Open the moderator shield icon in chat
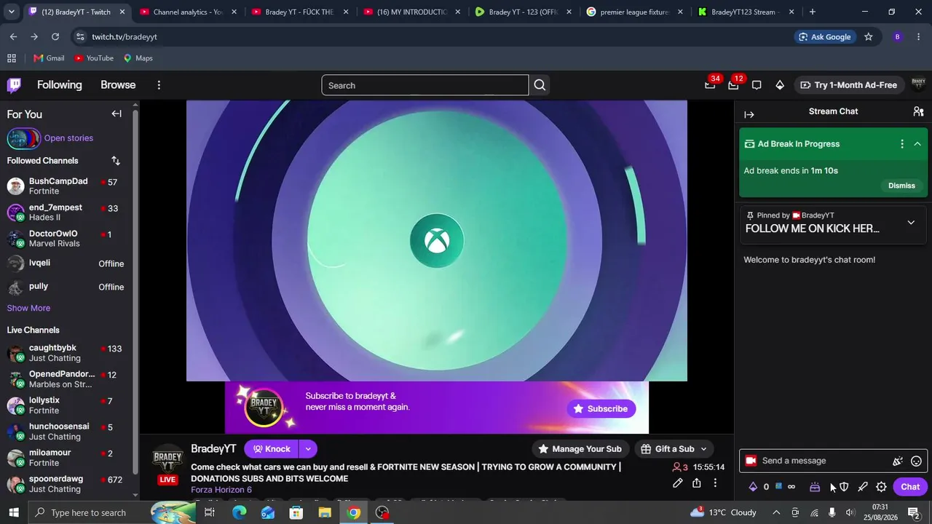The image size is (932, 524). (x=844, y=487)
